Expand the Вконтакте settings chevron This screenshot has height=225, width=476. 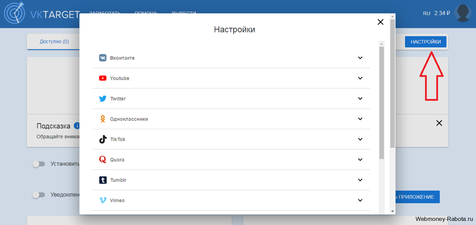[360, 58]
